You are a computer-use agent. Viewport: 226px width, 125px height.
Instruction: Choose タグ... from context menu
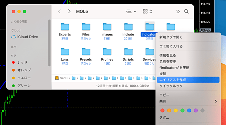click(188, 117)
